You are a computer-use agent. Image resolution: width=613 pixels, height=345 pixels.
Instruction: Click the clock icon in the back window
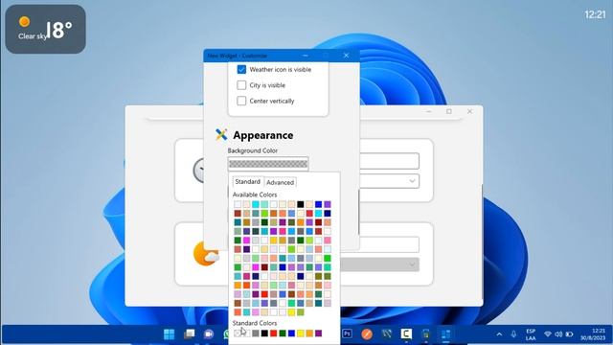pos(198,171)
